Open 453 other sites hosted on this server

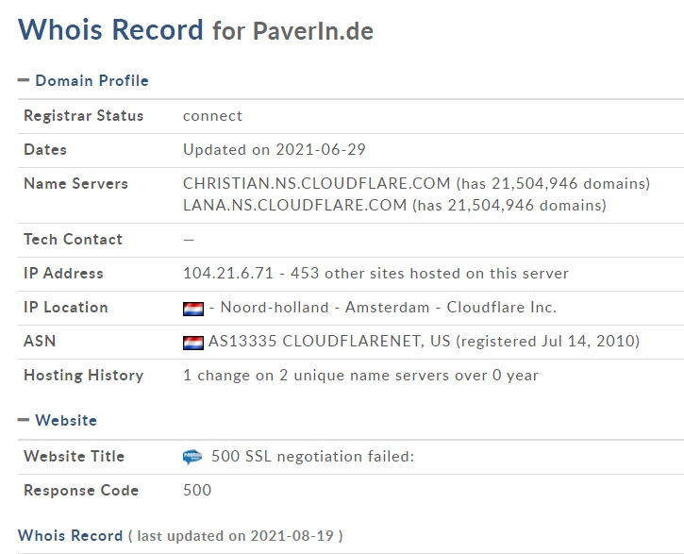click(x=429, y=273)
